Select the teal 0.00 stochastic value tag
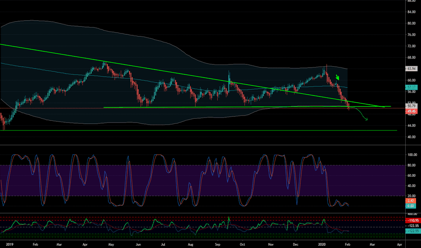421x248 pixels. click(411, 206)
